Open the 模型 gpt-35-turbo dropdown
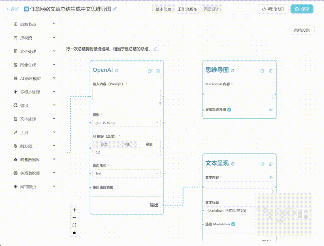Screen dimensions: 324x246 [126, 123]
